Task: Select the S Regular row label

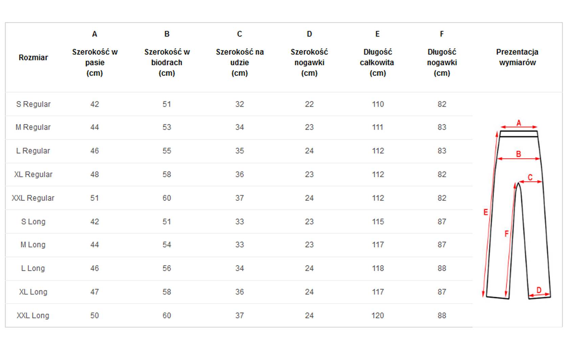Action: point(33,104)
